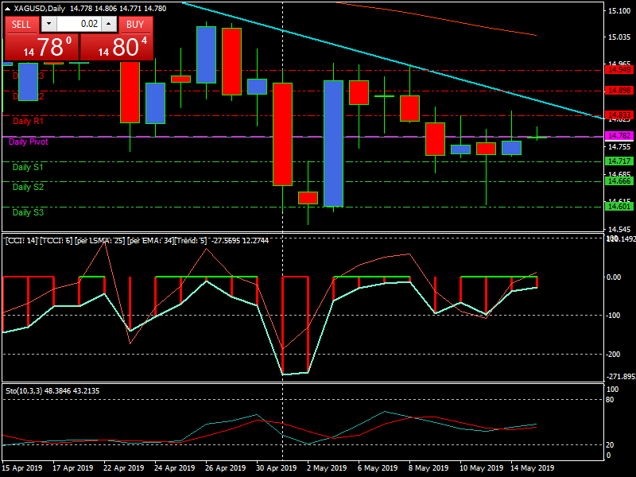Click the 14.78 sell price tile
The image size is (636, 477).
point(41,47)
